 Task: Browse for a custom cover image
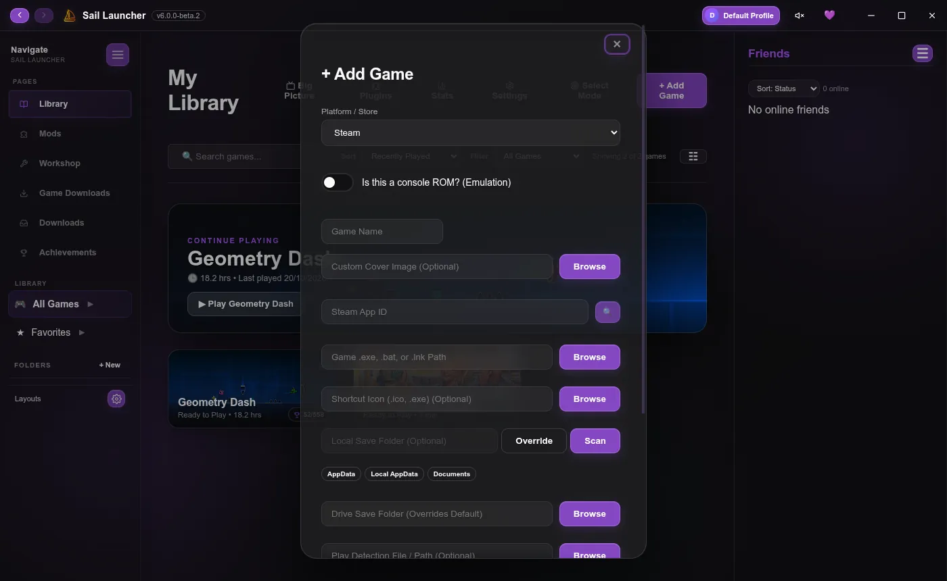590,266
